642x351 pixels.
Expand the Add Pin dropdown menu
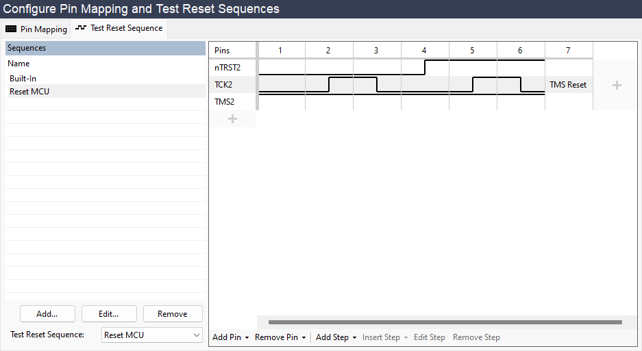[230, 337]
